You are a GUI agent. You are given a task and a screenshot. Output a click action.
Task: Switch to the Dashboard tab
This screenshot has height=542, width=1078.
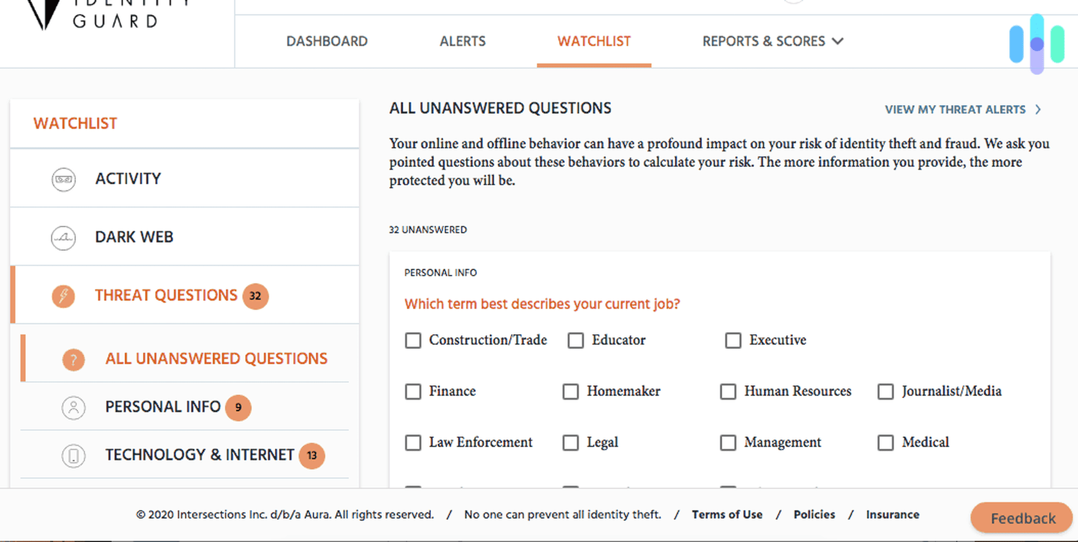tap(327, 41)
